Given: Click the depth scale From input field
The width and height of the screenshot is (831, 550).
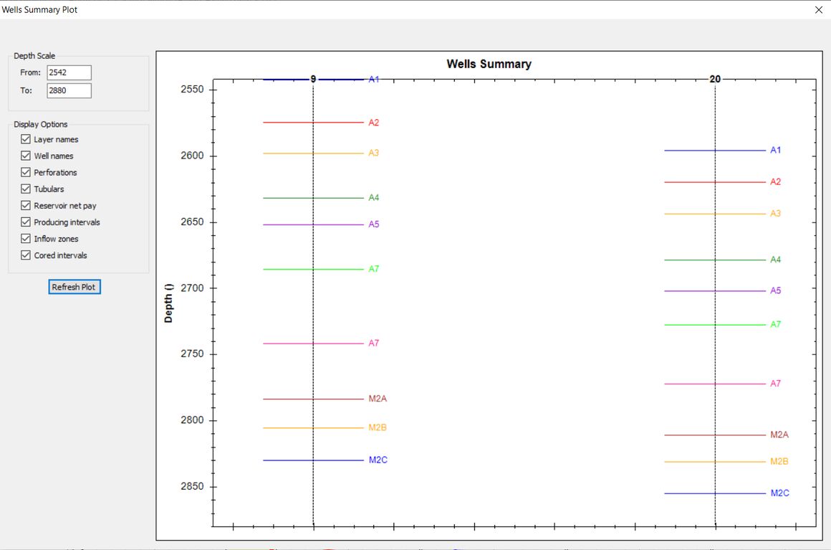Looking at the screenshot, I should click(x=69, y=72).
